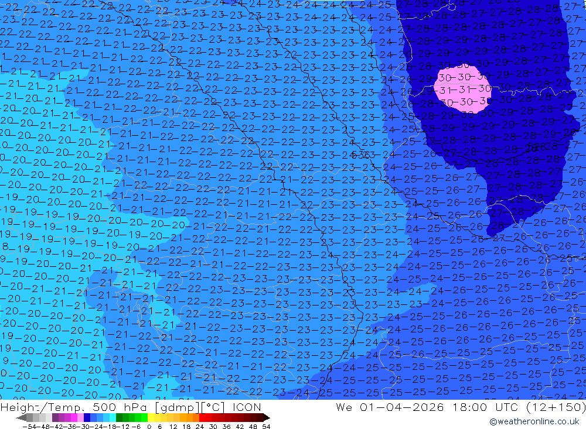Image resolution: width=586 pixels, height=429 pixels.
Task: Click the 12 label on the temperature scale
Action: pos(173,427)
